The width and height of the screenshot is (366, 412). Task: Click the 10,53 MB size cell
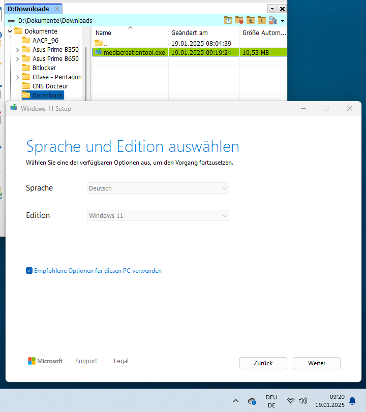tap(256, 52)
